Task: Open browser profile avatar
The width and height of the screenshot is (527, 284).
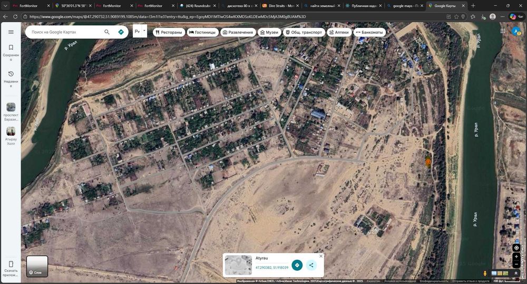Action: 493,16
